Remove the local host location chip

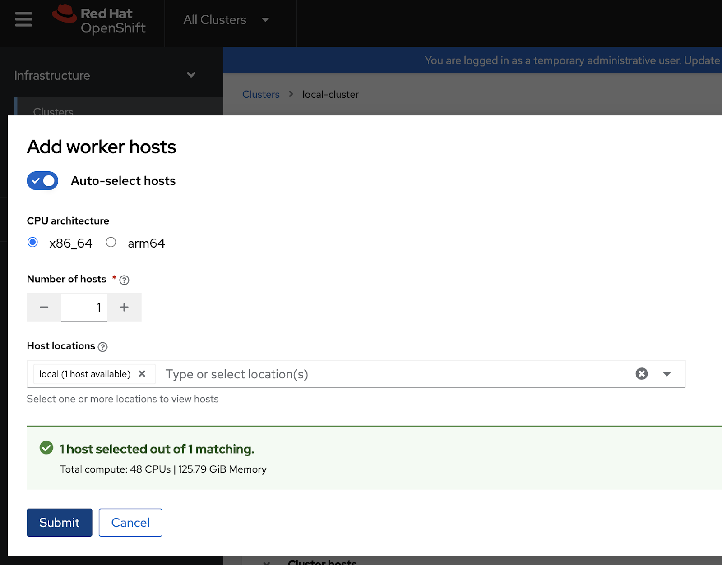pos(142,374)
